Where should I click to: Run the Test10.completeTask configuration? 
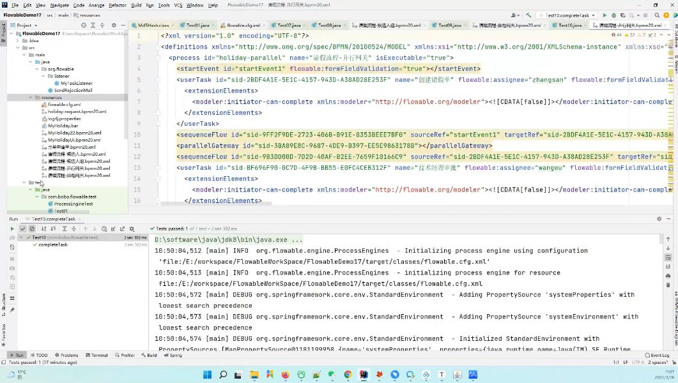point(605,15)
